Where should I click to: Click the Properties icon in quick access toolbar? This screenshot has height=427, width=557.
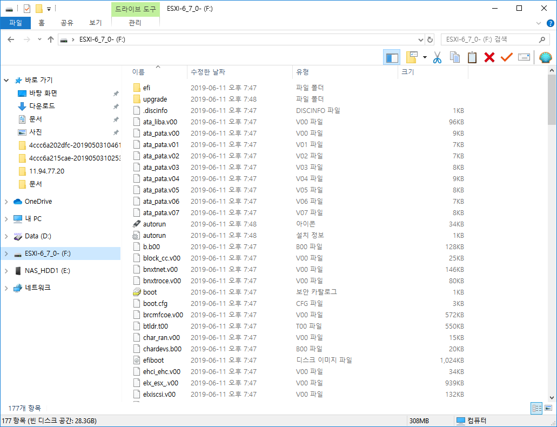[x=26, y=9]
